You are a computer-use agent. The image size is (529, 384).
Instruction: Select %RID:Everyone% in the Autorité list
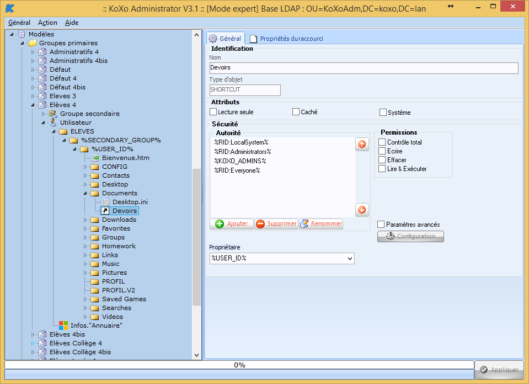pyautogui.click(x=237, y=170)
